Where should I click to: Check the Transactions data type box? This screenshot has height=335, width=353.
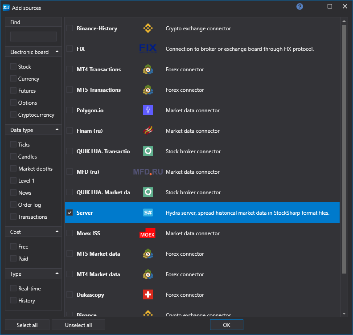click(x=13, y=217)
